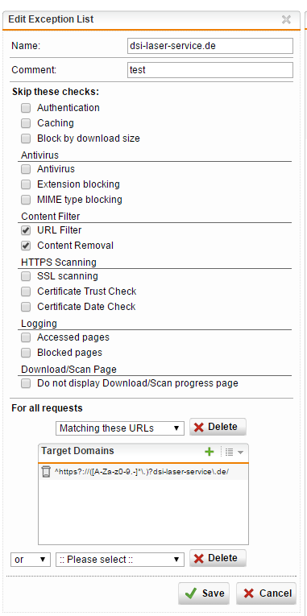This screenshot has width=307, height=616.
Task: Enable Certificate Trust Check checkbox
Action: point(26,291)
